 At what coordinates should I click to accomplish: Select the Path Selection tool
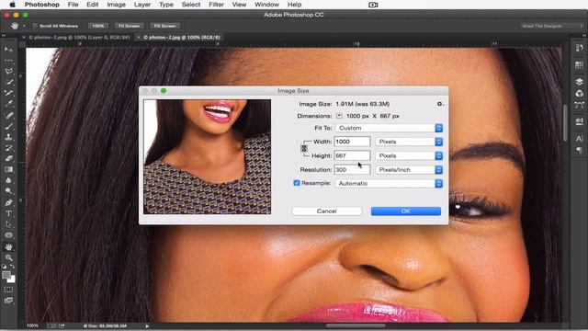pyautogui.click(x=8, y=224)
